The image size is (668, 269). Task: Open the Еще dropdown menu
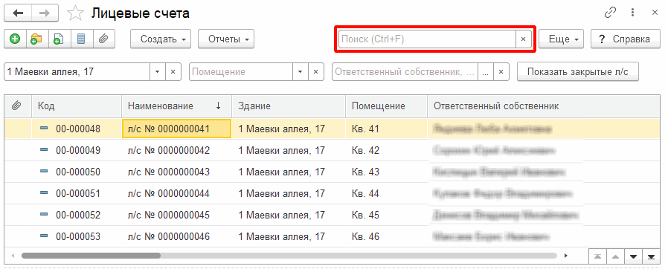point(561,39)
